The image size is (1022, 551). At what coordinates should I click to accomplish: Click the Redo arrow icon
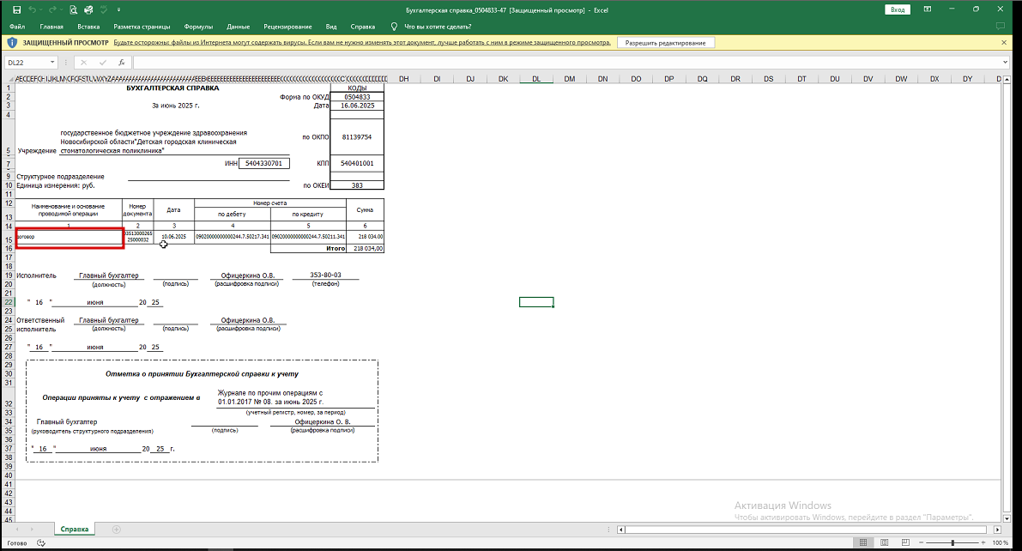[x=53, y=9]
